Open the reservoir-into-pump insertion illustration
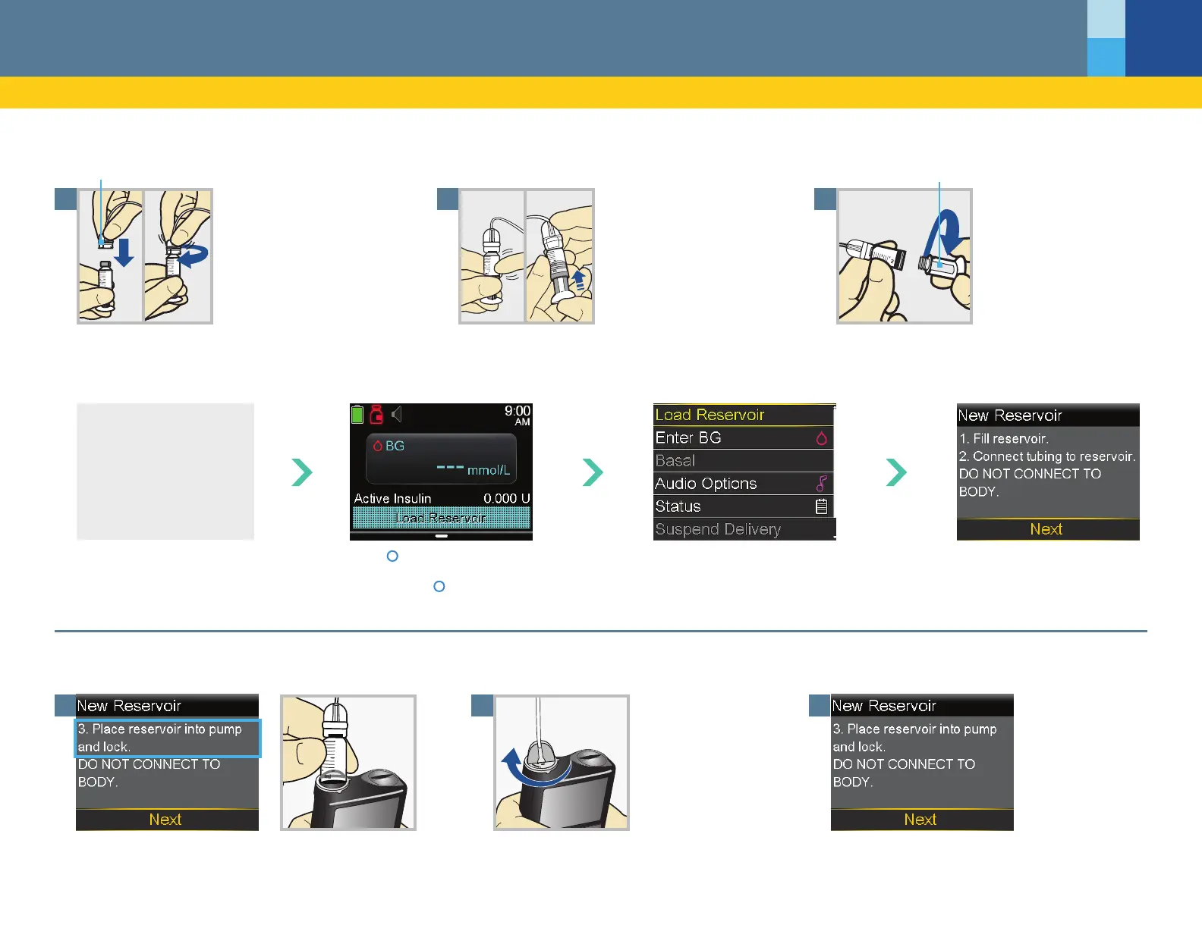 [x=348, y=763]
